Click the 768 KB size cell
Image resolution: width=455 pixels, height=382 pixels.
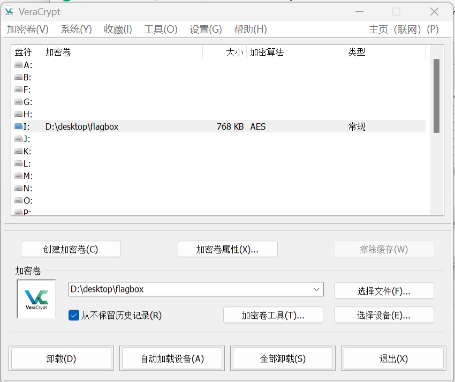[x=230, y=126]
